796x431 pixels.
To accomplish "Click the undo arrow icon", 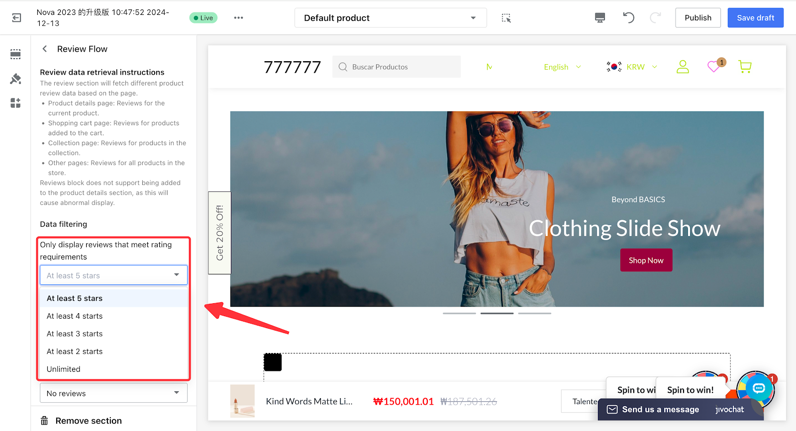I will (x=628, y=18).
